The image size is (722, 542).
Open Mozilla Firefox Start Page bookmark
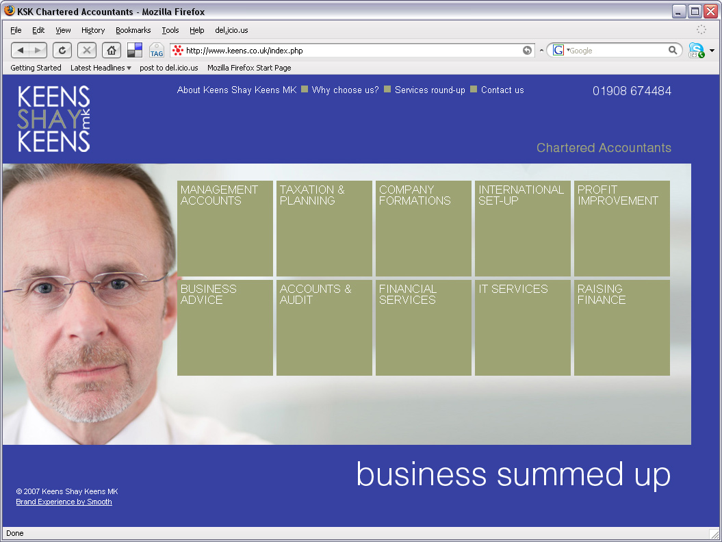click(x=249, y=68)
